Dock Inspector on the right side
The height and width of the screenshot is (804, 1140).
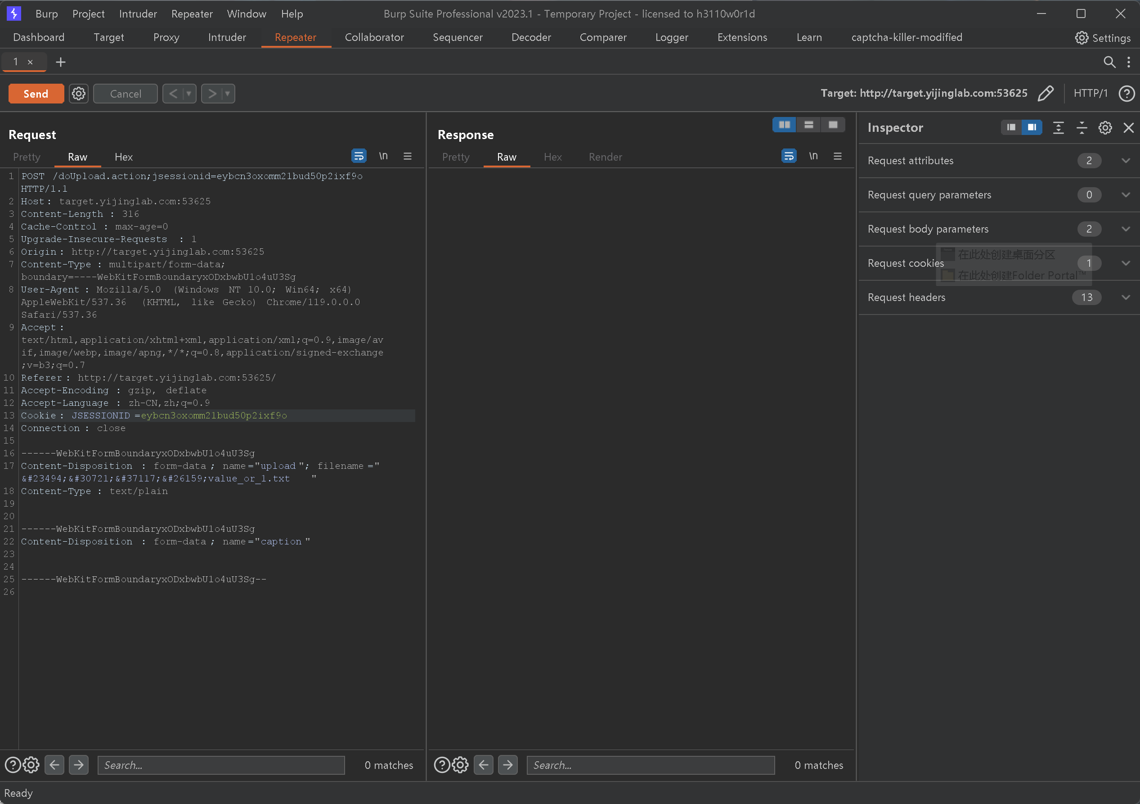tap(1032, 128)
